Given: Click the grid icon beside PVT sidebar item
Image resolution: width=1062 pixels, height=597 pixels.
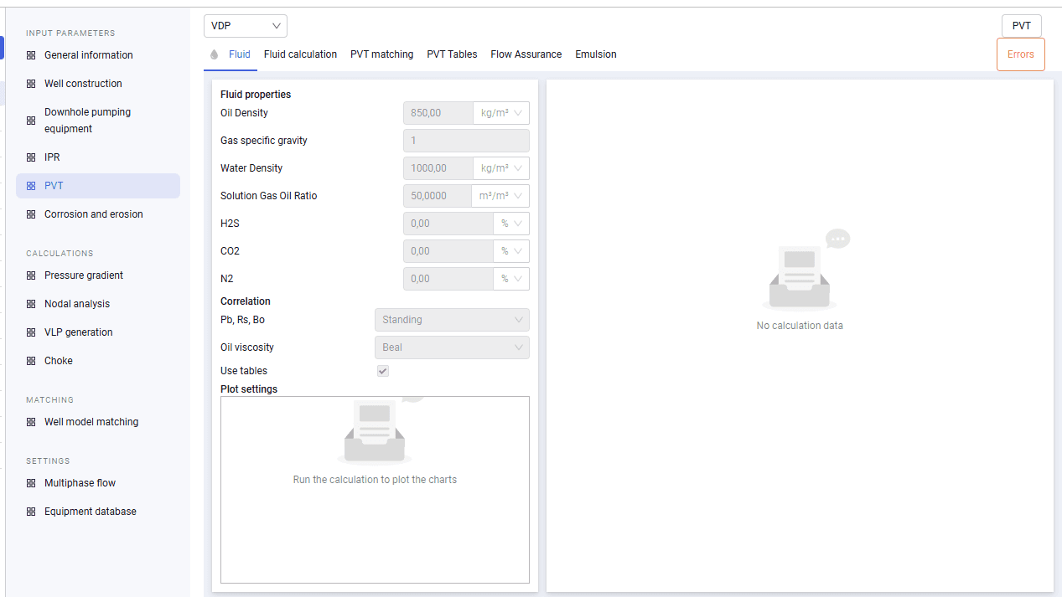Looking at the screenshot, I should coord(31,186).
